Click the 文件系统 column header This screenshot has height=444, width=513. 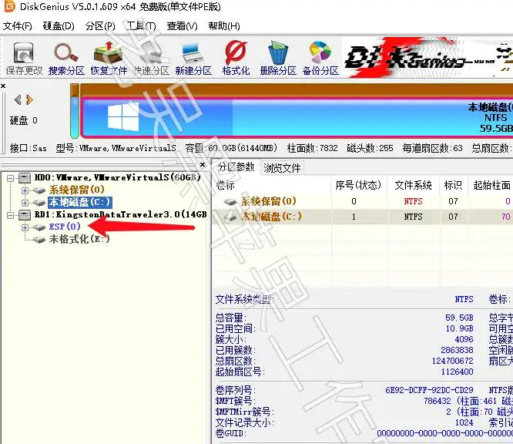pos(413,185)
